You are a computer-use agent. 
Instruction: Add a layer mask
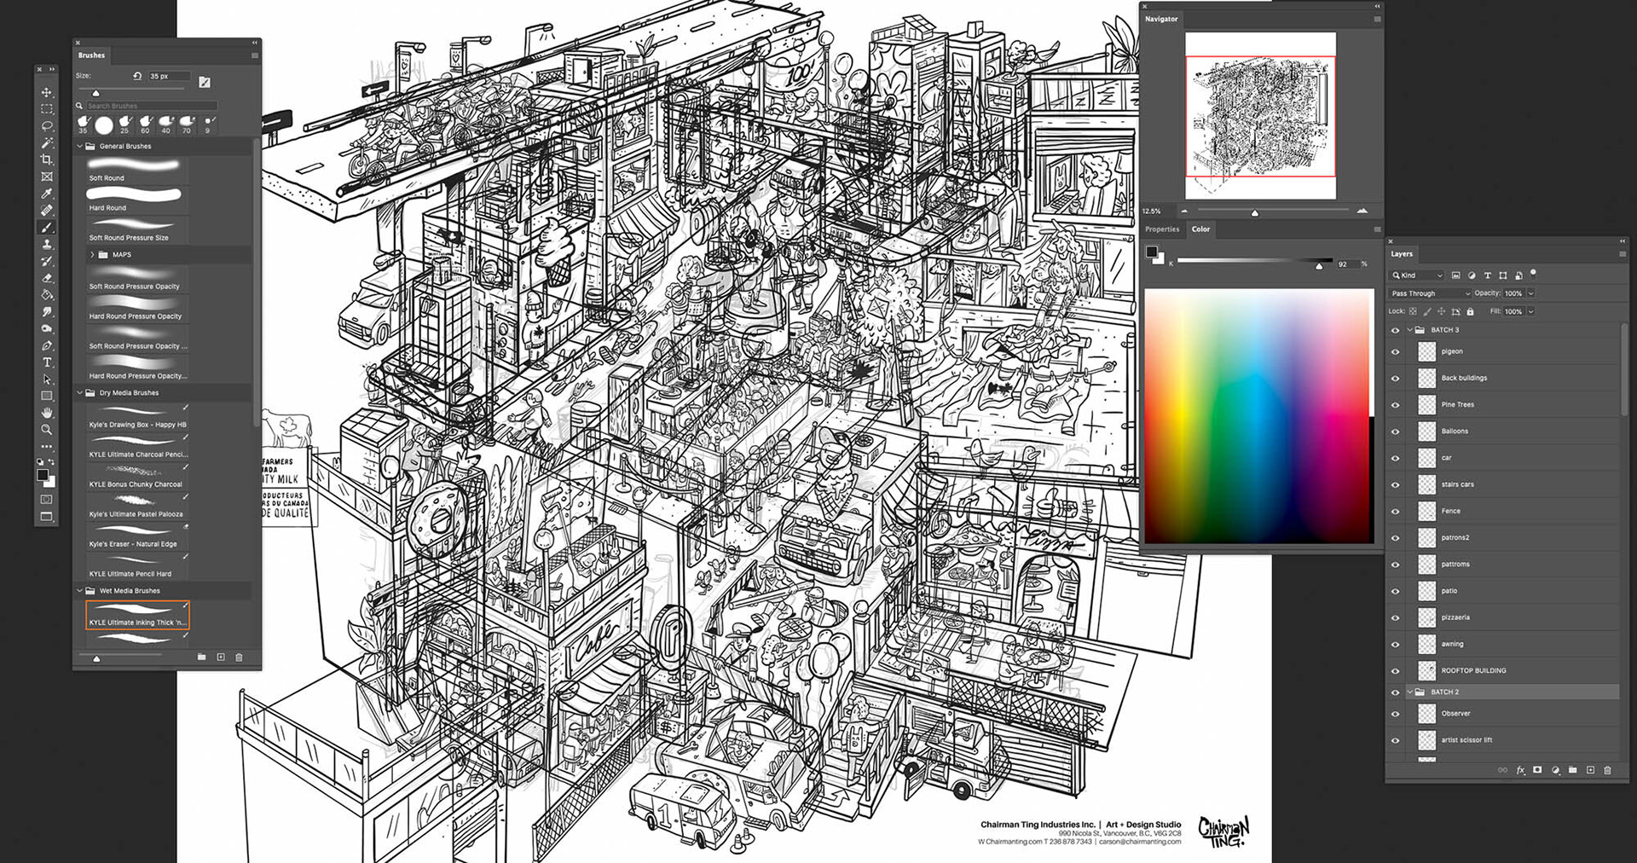tap(1537, 770)
